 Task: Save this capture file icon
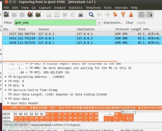[57, 14]
